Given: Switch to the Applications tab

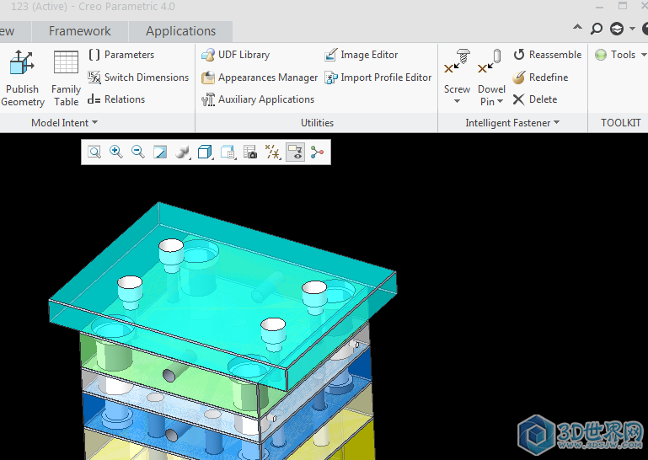Looking at the screenshot, I should 180,31.
